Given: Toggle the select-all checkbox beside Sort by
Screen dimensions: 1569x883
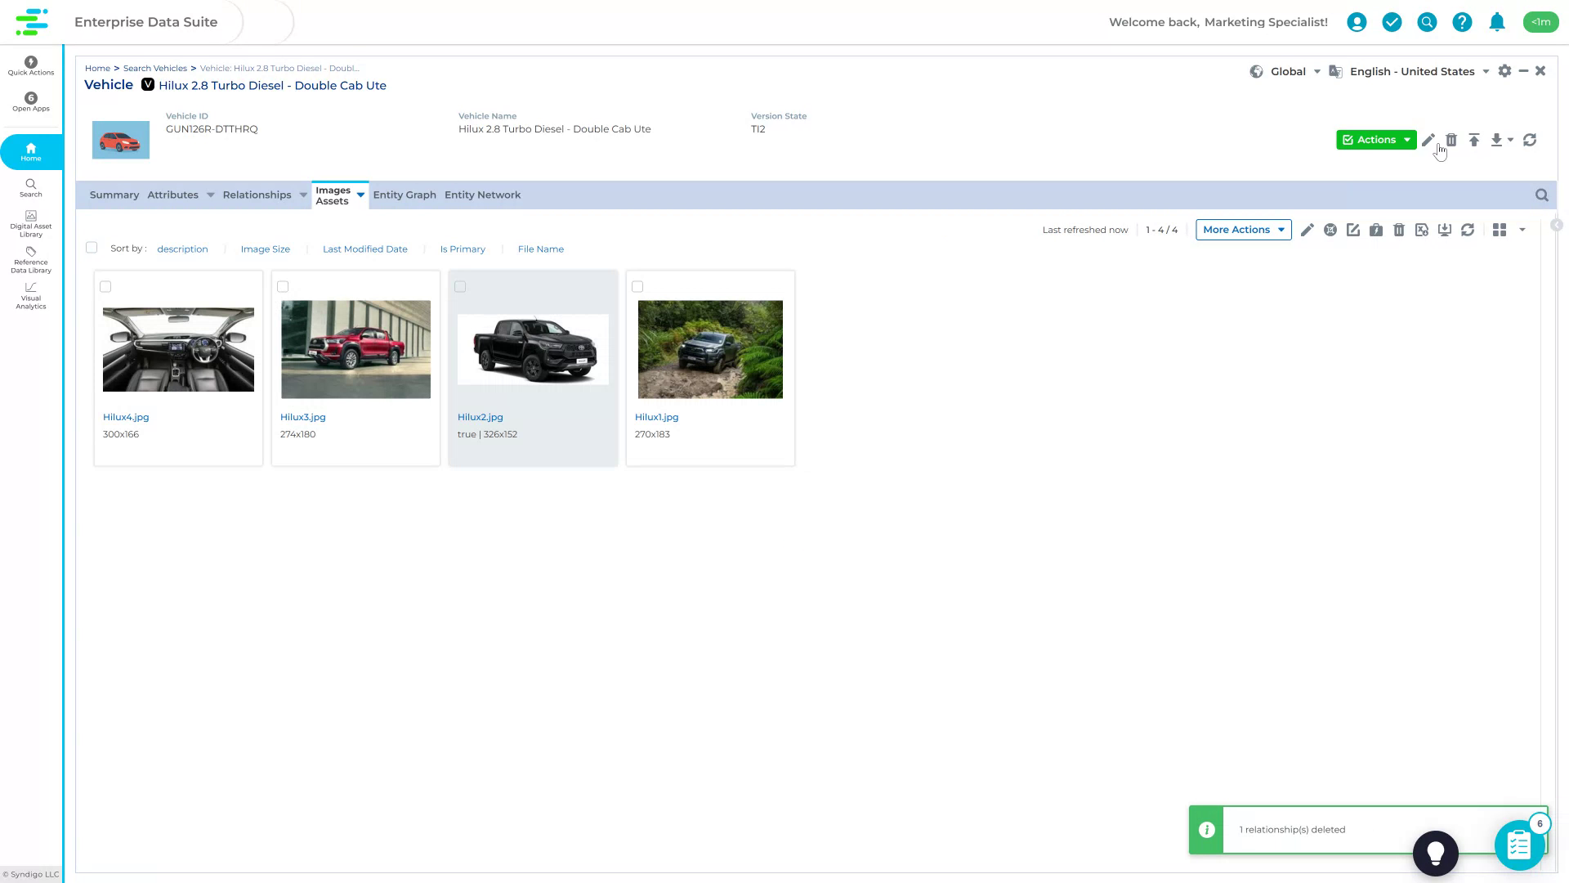Looking at the screenshot, I should click(x=92, y=247).
